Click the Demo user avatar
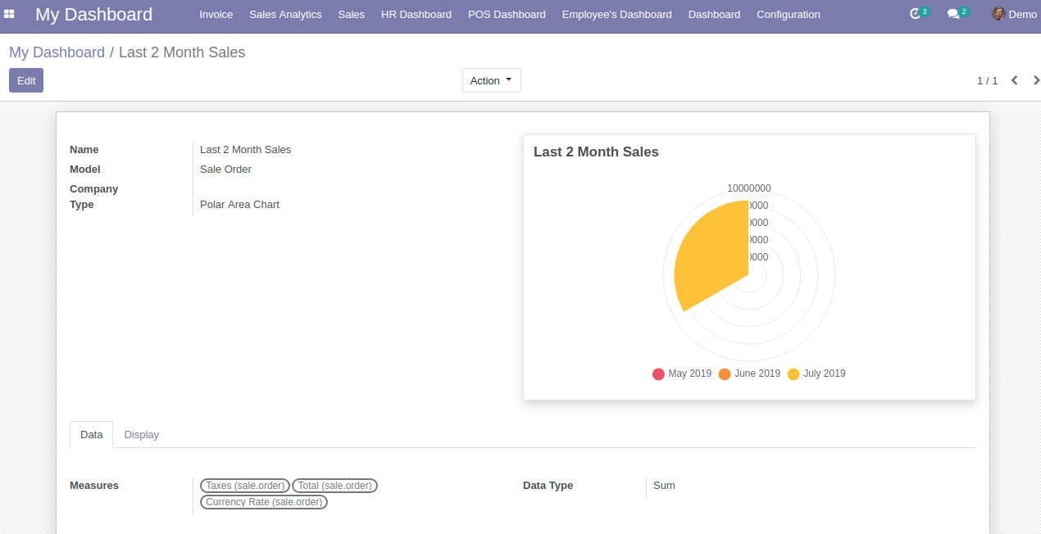The image size is (1041, 534). point(998,14)
